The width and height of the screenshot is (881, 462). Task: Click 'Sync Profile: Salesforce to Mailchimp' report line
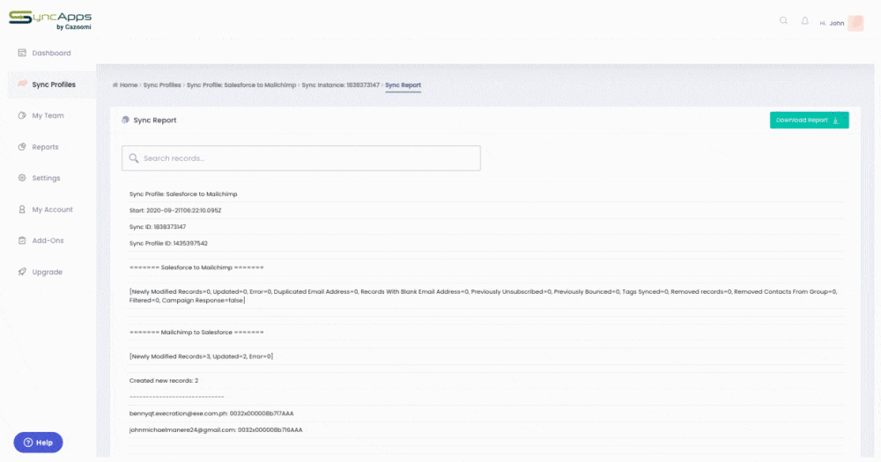point(183,194)
